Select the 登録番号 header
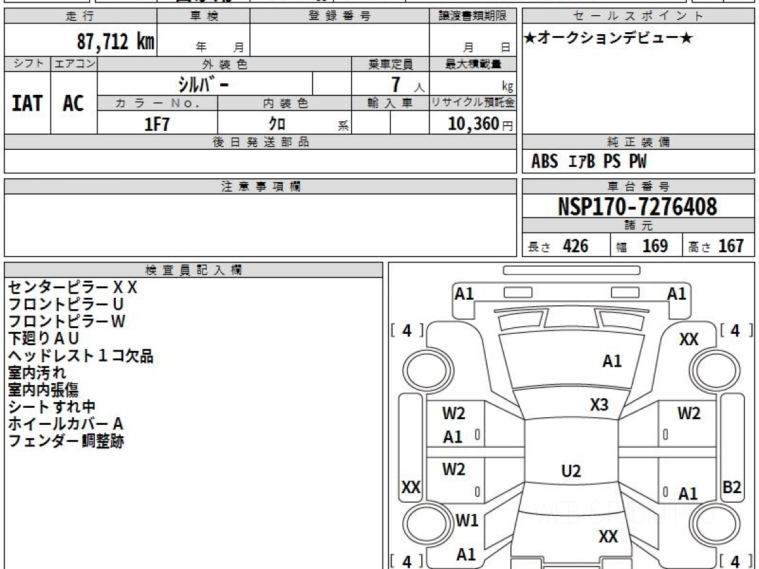759x569 pixels. (x=340, y=16)
